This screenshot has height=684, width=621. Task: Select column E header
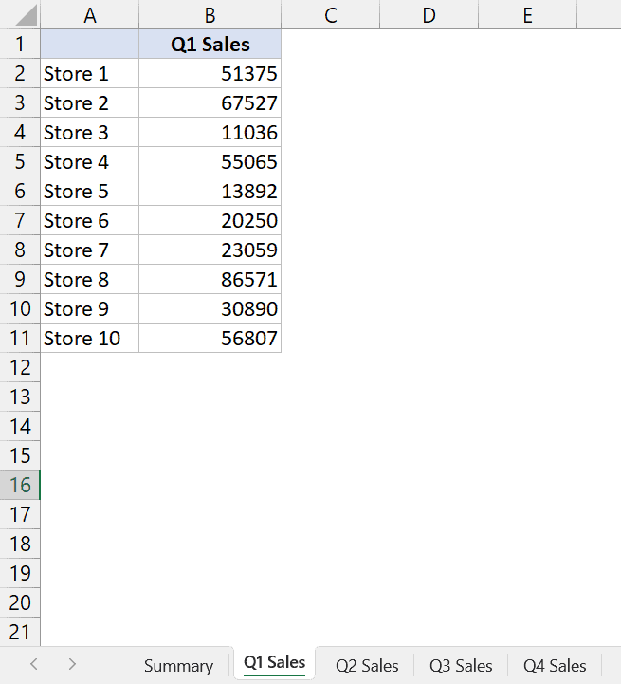click(527, 14)
